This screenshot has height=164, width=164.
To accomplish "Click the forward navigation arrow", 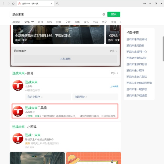I will (9, 4).
